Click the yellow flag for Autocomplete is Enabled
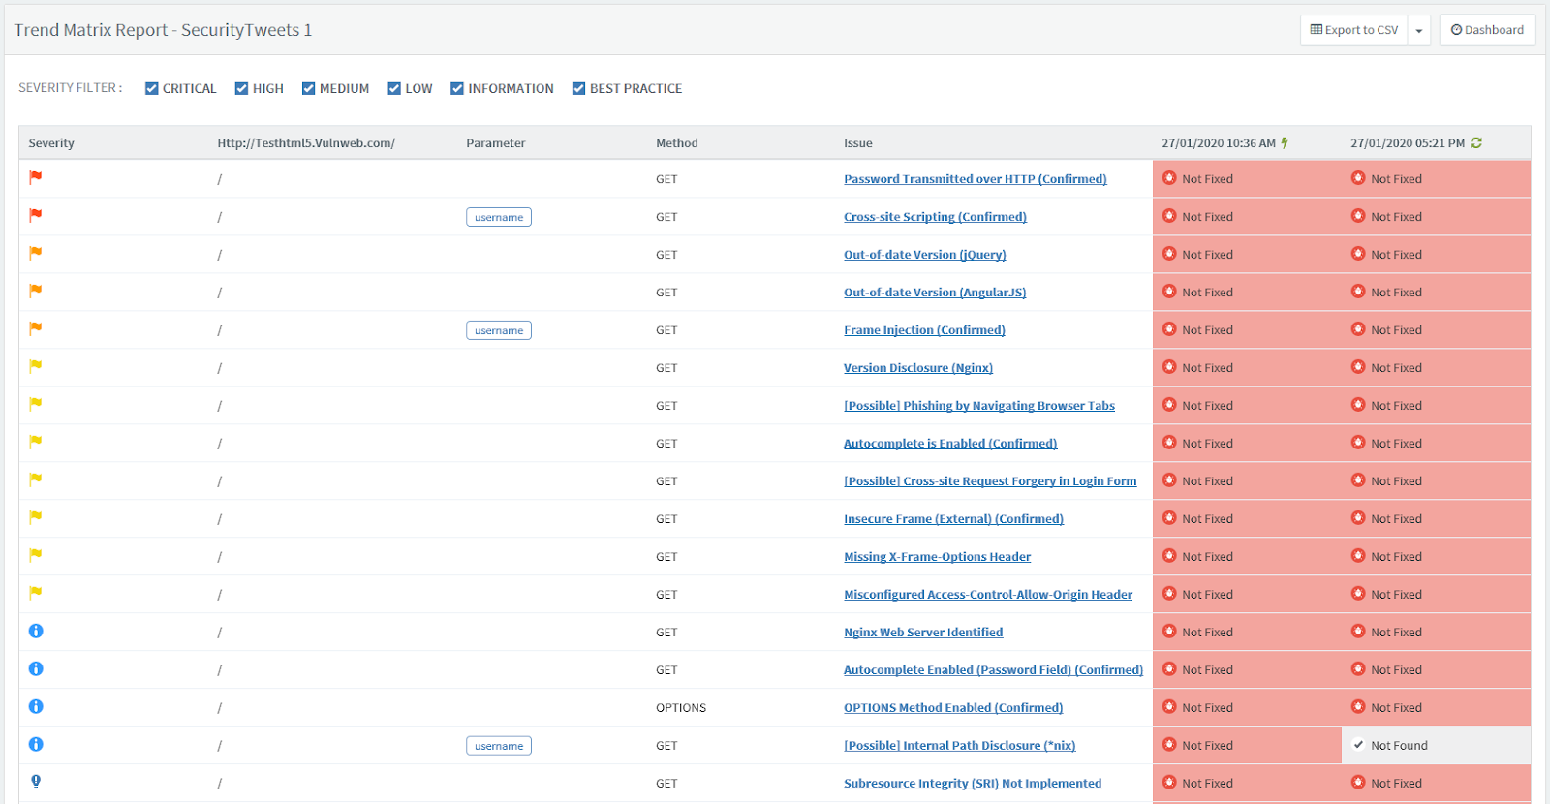Image resolution: width=1550 pixels, height=804 pixels. click(36, 442)
